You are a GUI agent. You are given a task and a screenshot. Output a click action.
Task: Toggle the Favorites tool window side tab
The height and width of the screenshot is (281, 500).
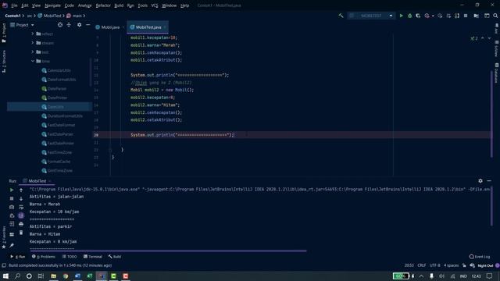click(4, 237)
